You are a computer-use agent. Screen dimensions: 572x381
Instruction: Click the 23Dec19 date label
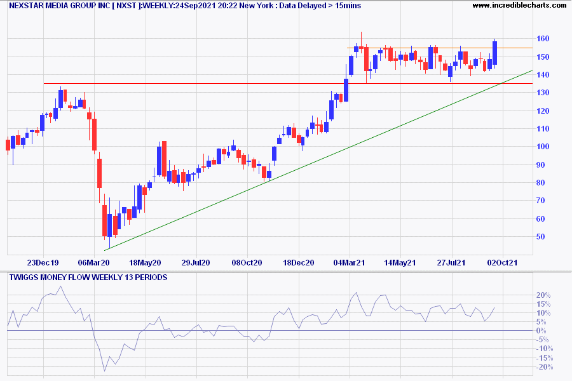[43, 262]
